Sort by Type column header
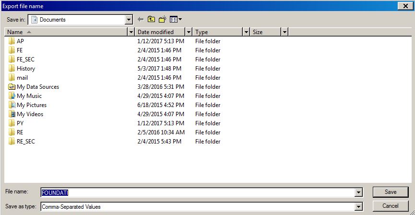 (x=218, y=32)
